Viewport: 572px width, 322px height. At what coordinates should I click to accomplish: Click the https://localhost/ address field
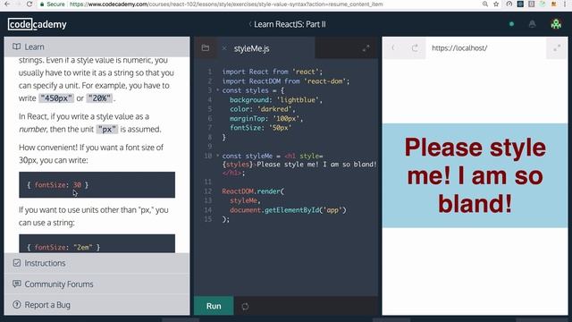click(x=485, y=47)
